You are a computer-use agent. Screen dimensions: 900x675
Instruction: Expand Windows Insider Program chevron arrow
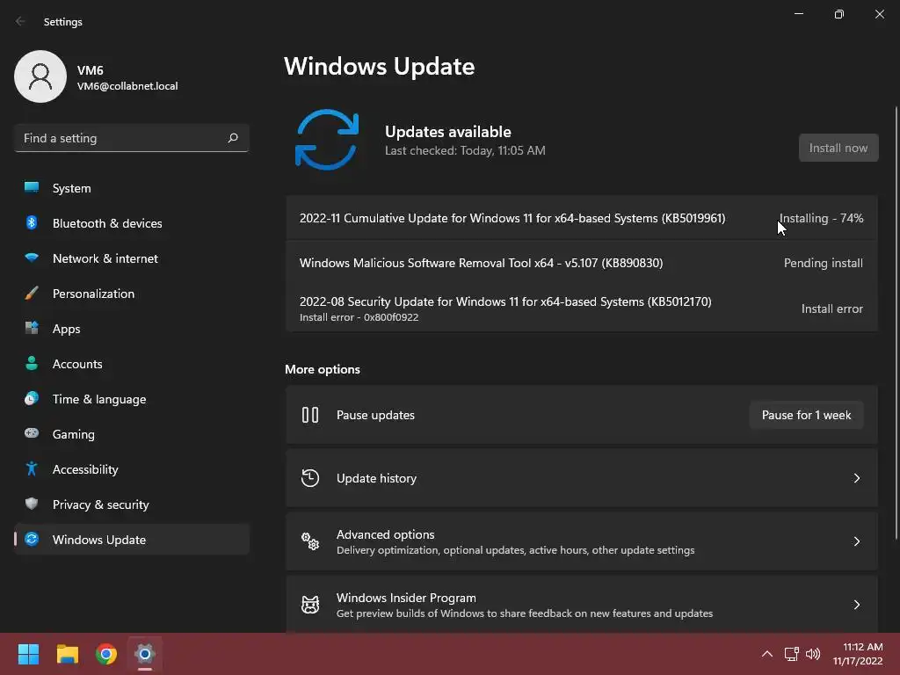[856, 605]
